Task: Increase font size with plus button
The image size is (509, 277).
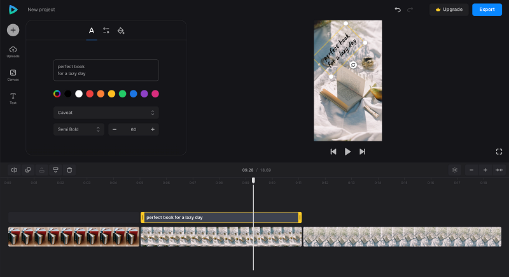Action: [153, 129]
